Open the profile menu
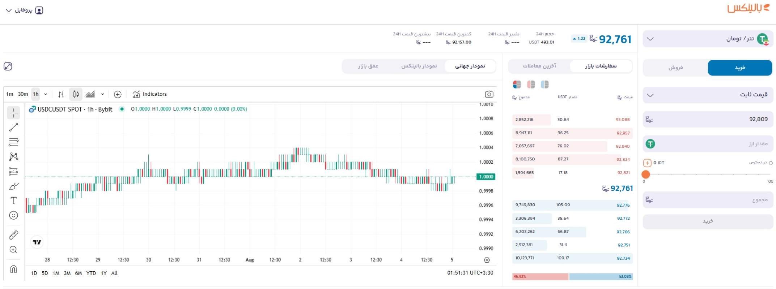 25,10
